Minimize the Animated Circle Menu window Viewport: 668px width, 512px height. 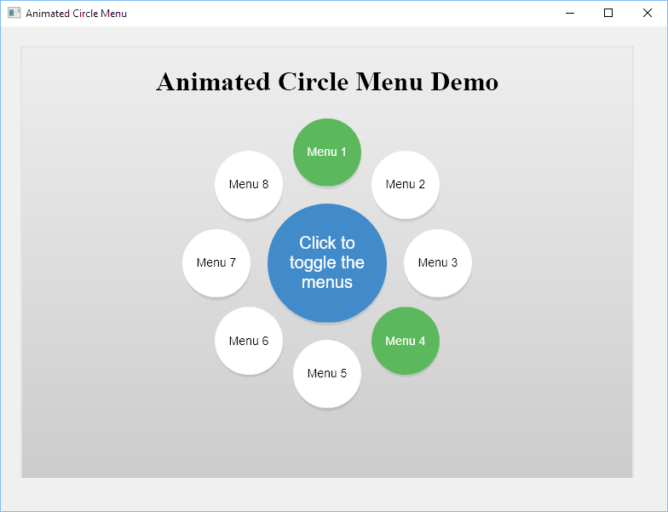tap(570, 14)
